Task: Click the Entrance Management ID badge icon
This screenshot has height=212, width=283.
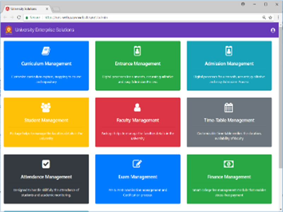Action: pyautogui.click(x=137, y=51)
